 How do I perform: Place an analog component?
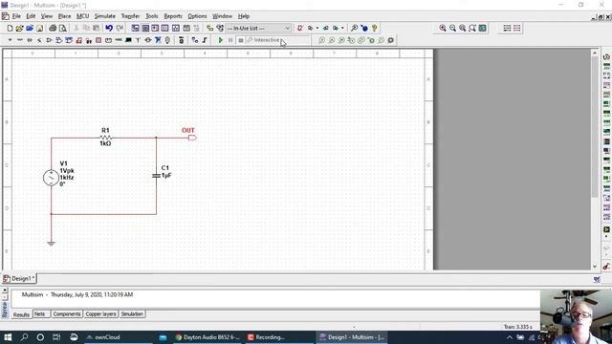(49, 40)
